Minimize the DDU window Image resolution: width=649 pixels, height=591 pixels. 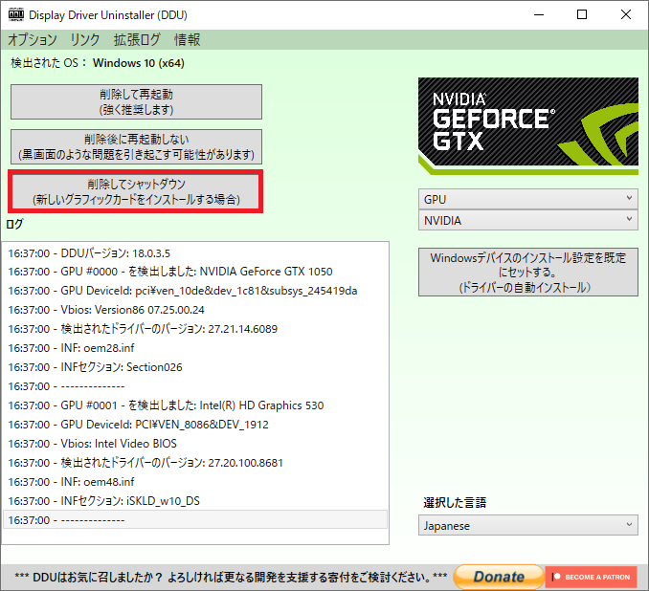tap(539, 14)
